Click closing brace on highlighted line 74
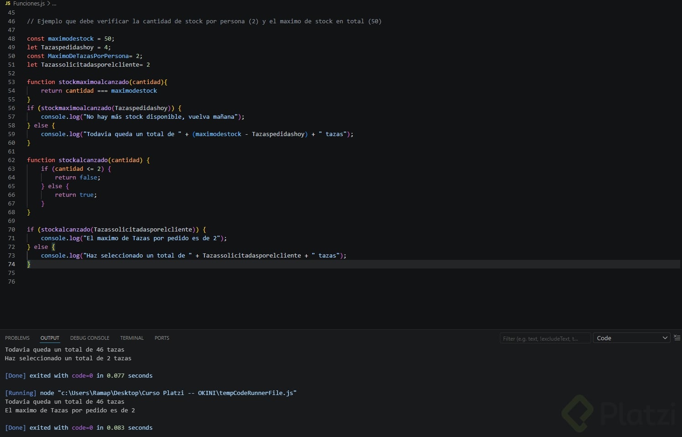Viewport: 682px width, 437px height. pyautogui.click(x=29, y=264)
